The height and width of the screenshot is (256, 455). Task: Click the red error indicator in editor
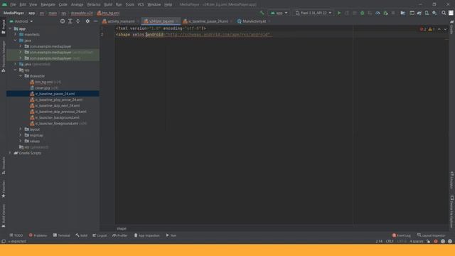click(423, 29)
